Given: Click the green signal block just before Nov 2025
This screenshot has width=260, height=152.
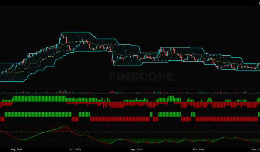Looking at the screenshot, I should [193, 114].
